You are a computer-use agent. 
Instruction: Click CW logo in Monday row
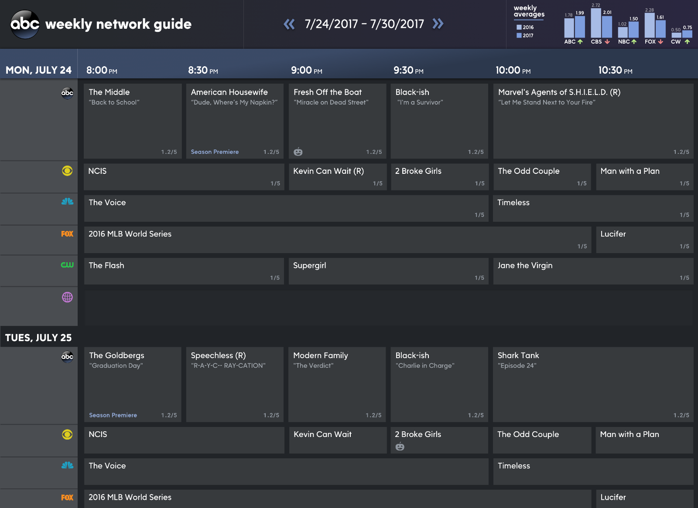pos(67,265)
